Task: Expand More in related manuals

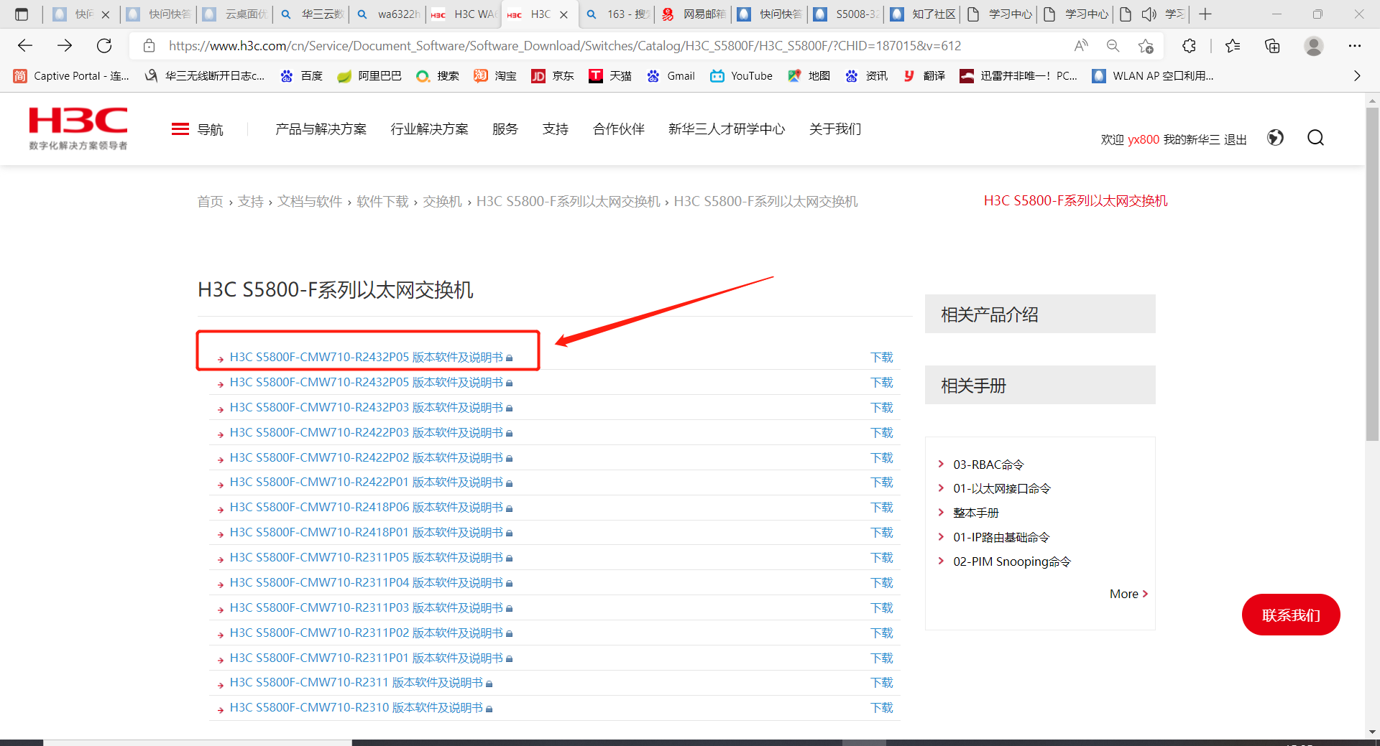Action: point(1128,594)
